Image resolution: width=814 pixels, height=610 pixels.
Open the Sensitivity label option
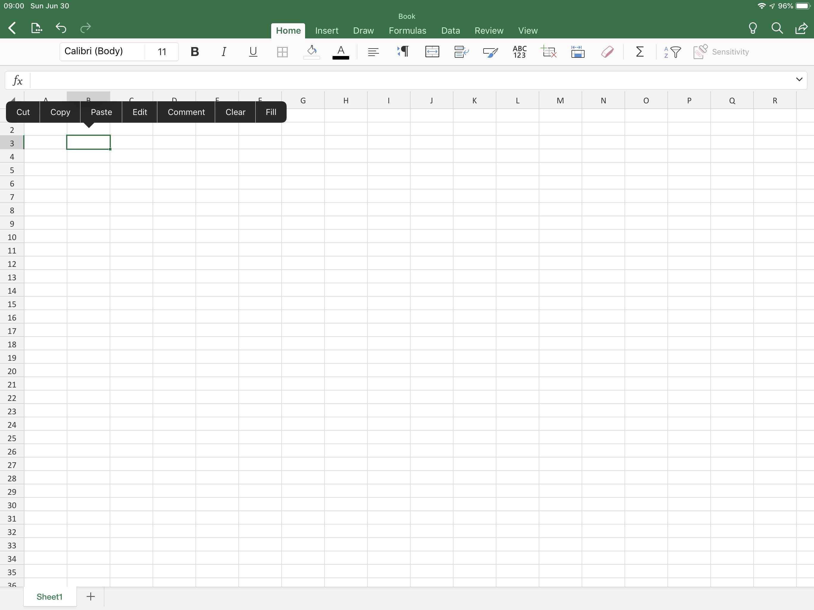click(x=721, y=52)
